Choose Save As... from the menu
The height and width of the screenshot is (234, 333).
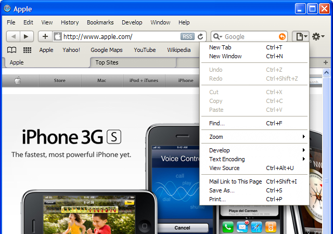coord(254,190)
